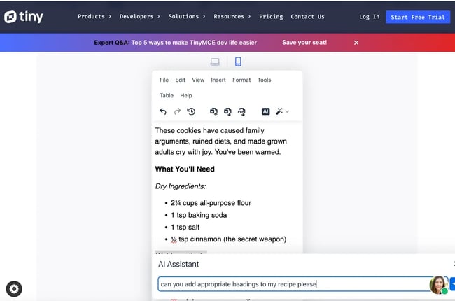Click the AI shortcuts magic wand icon
This screenshot has width=455, height=301.
point(279,111)
